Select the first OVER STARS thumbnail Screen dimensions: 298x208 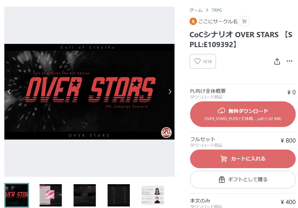tap(17, 195)
